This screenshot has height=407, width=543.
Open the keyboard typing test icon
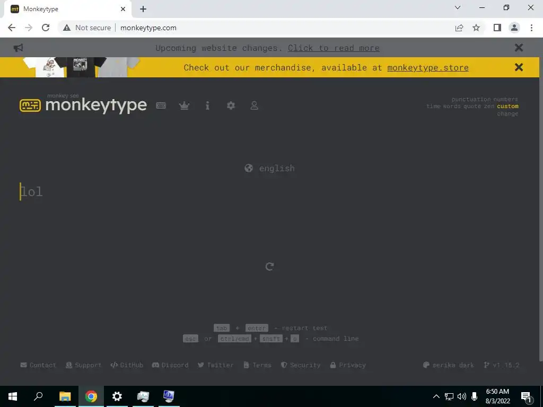(x=161, y=105)
